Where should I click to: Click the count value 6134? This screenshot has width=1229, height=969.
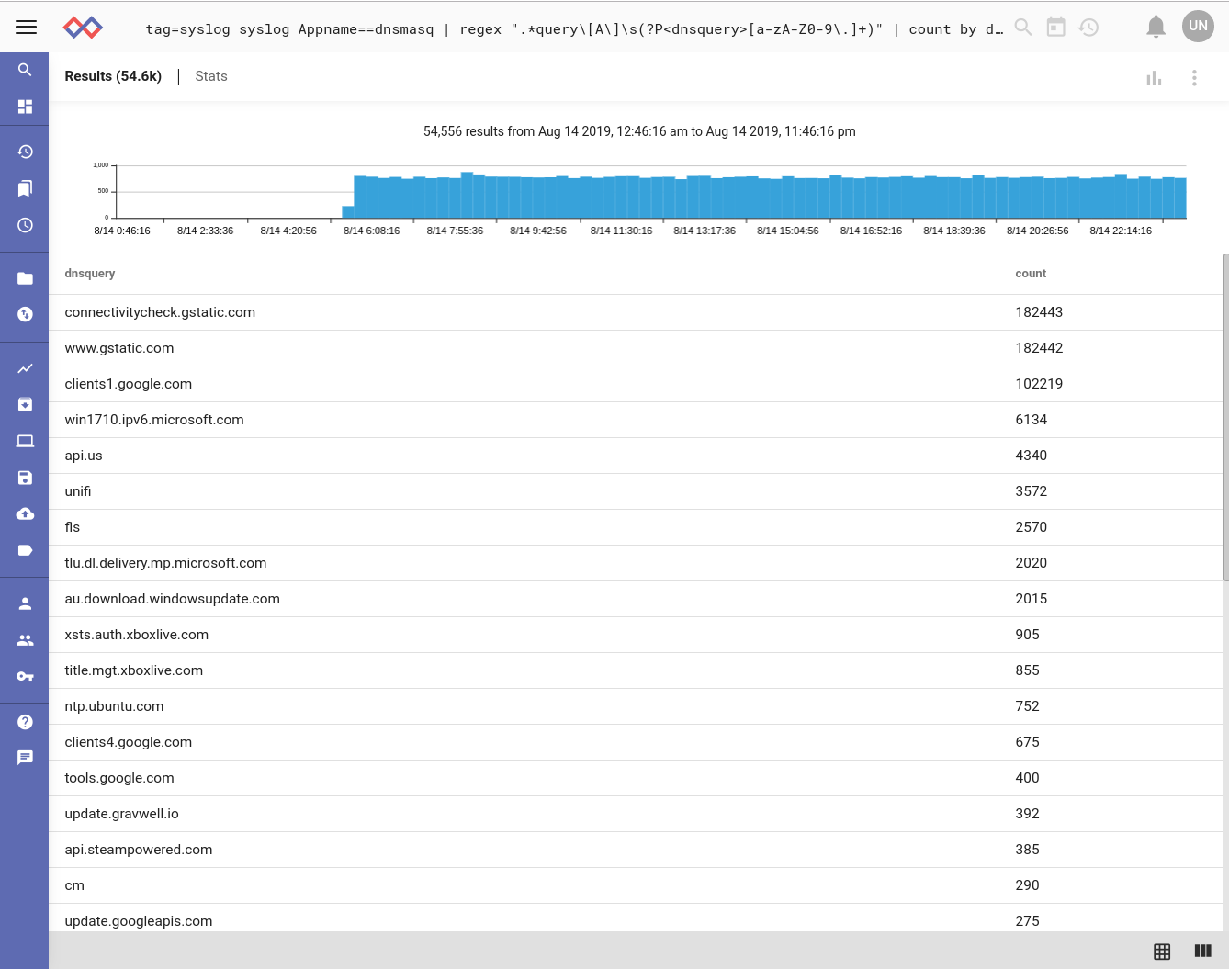1031,420
